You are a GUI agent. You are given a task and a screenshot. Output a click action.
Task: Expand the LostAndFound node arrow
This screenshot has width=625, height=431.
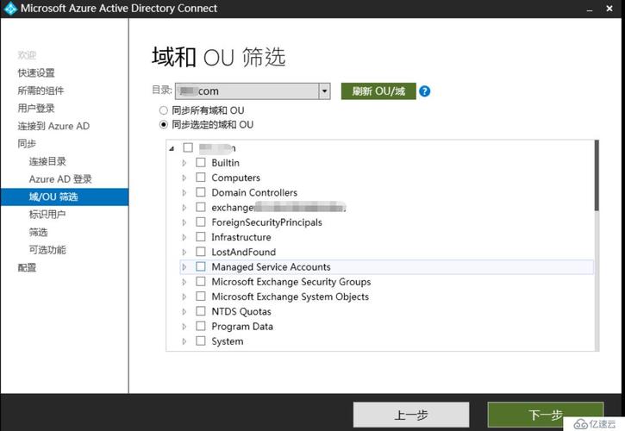184,252
